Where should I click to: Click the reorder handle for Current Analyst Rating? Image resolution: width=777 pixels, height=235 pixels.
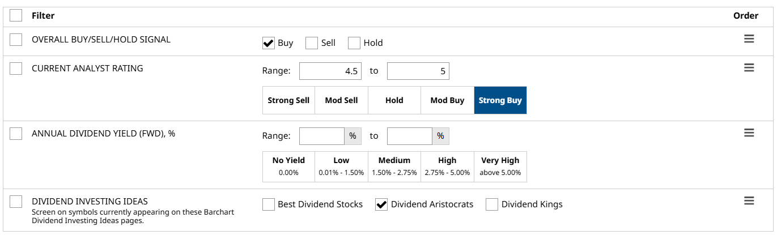click(x=749, y=68)
